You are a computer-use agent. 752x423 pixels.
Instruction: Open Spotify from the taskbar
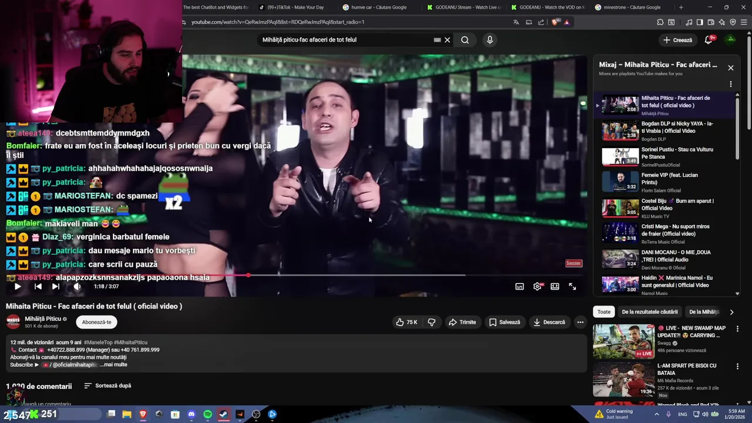pyautogui.click(x=207, y=414)
